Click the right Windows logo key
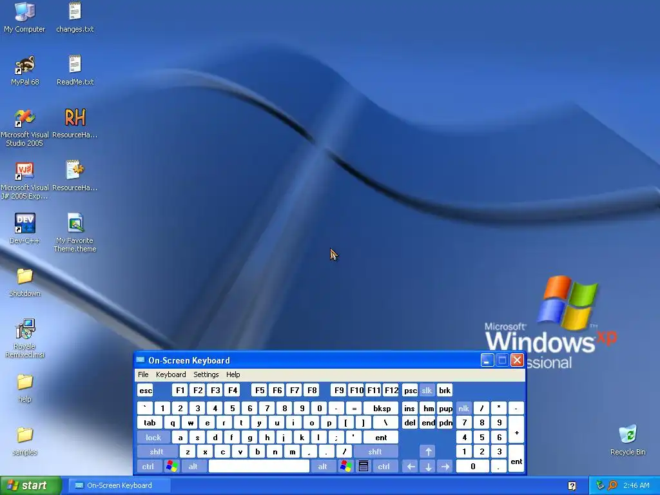Image resolution: width=660 pixels, height=495 pixels. (345, 467)
